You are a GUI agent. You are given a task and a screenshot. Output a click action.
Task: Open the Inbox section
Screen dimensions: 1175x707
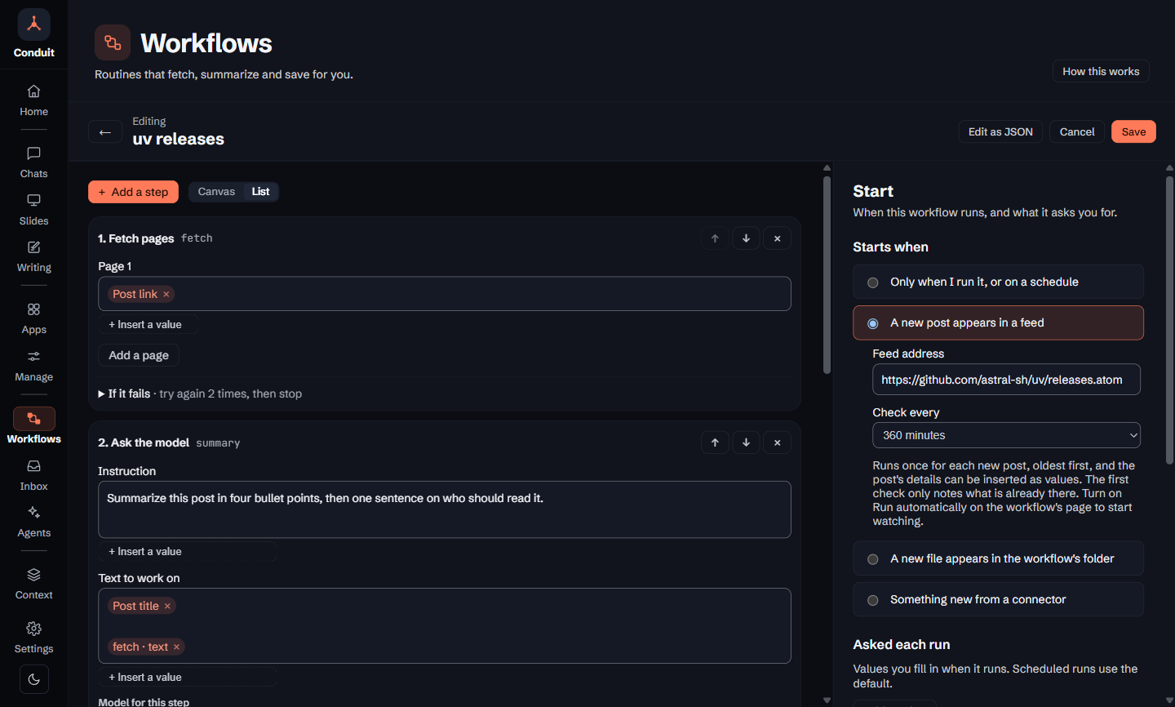click(x=33, y=475)
